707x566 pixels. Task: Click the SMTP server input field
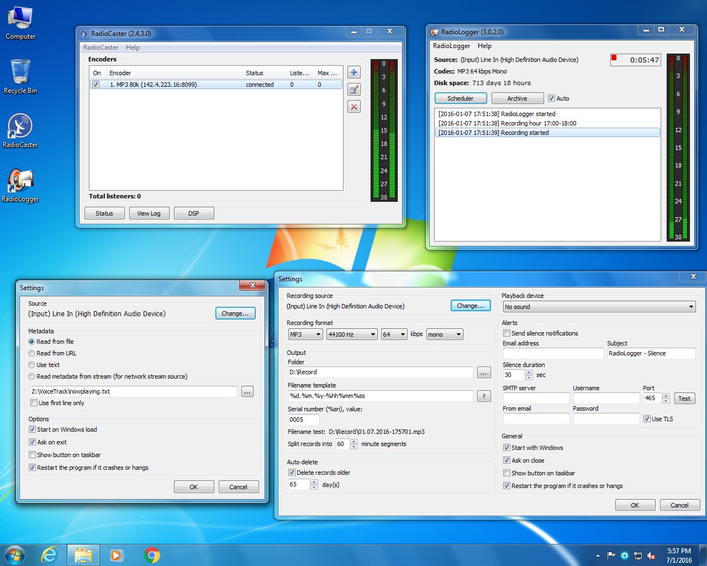[x=536, y=398]
